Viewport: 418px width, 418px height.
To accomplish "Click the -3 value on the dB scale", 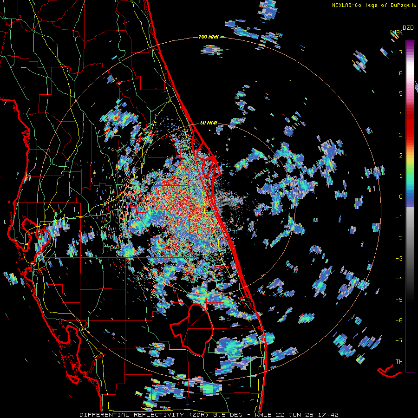I will [x=399, y=259].
